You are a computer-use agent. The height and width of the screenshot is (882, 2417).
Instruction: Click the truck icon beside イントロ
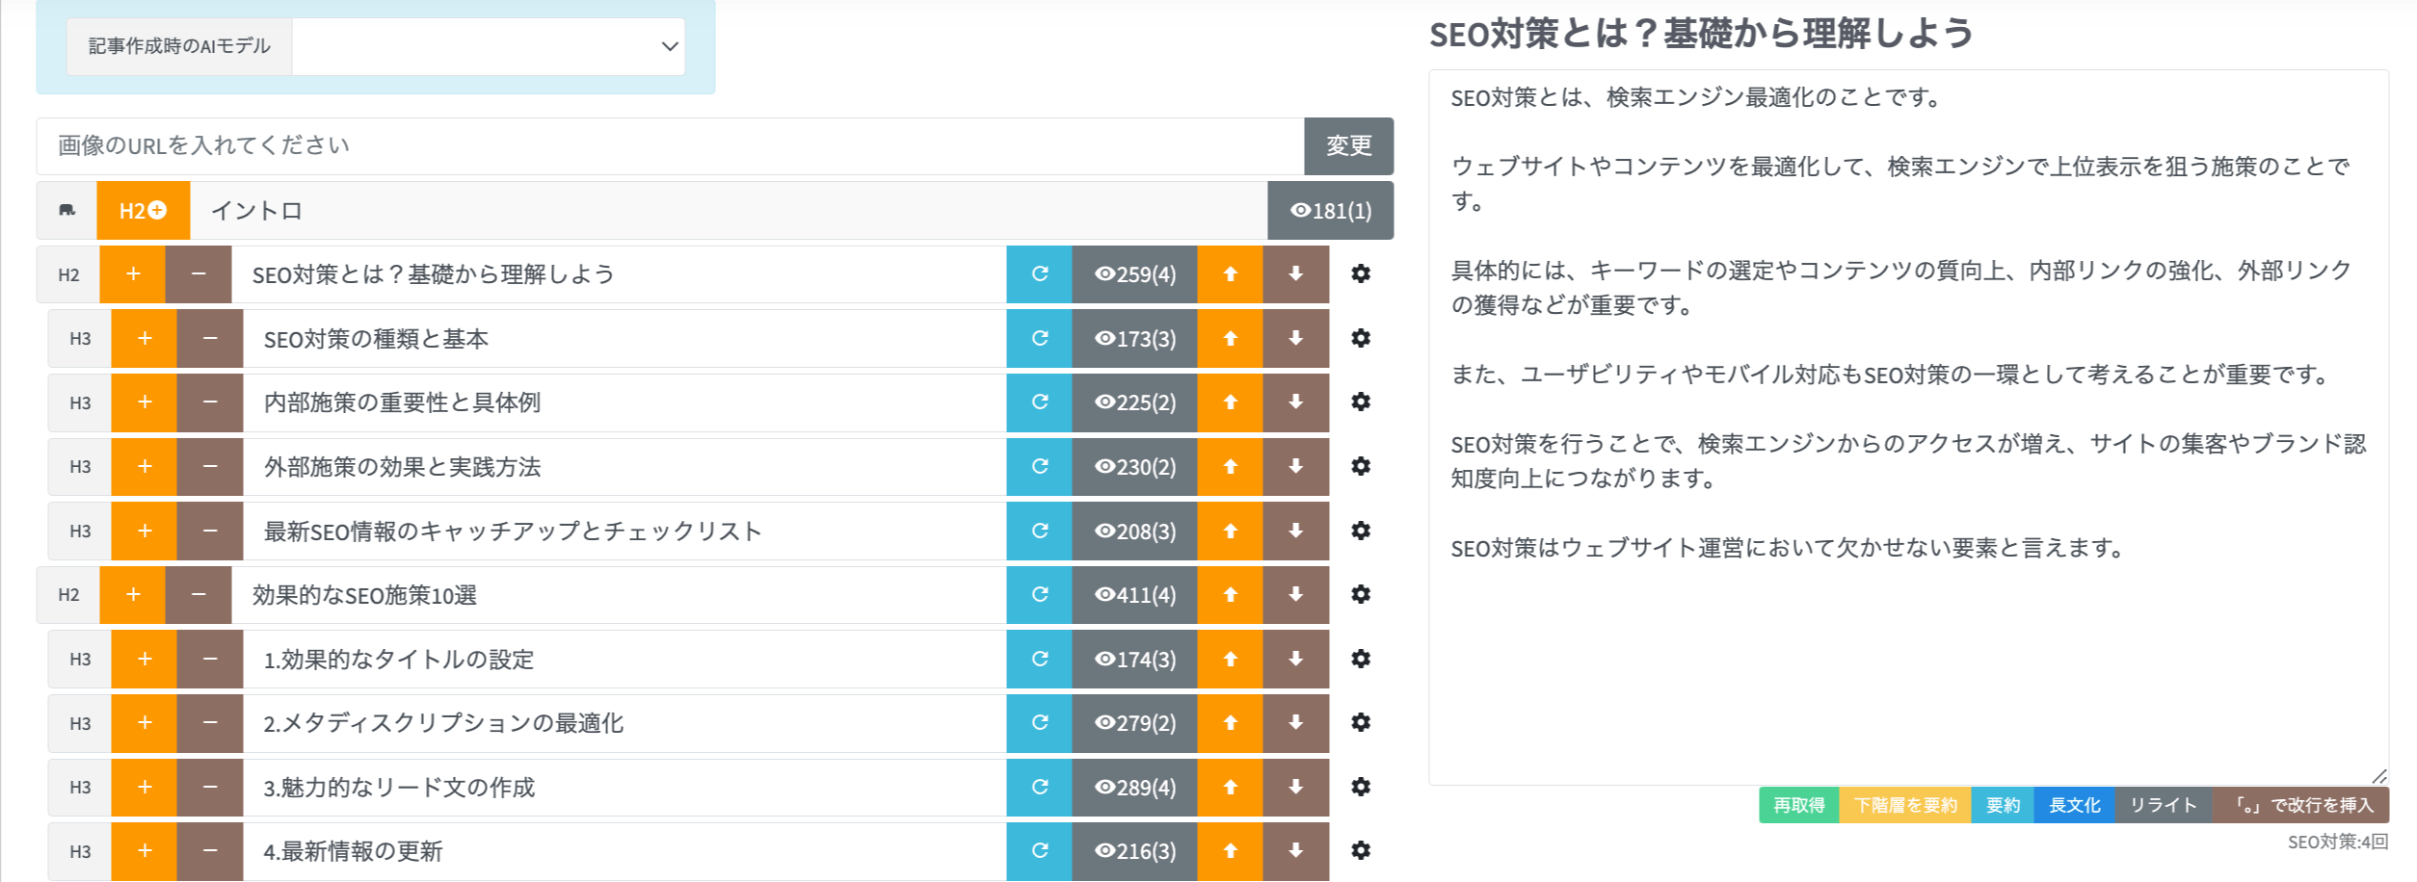66,211
